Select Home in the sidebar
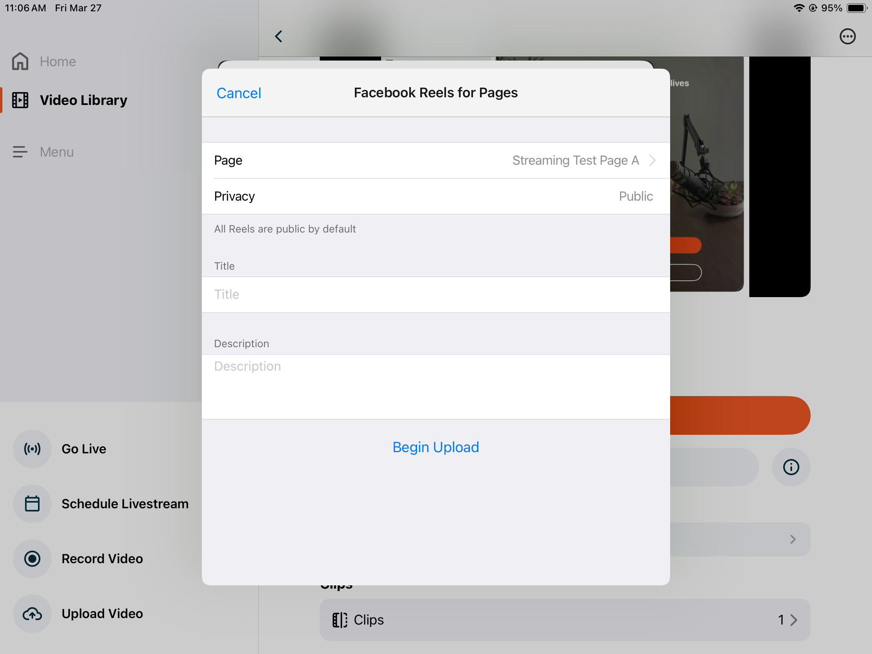 click(58, 61)
